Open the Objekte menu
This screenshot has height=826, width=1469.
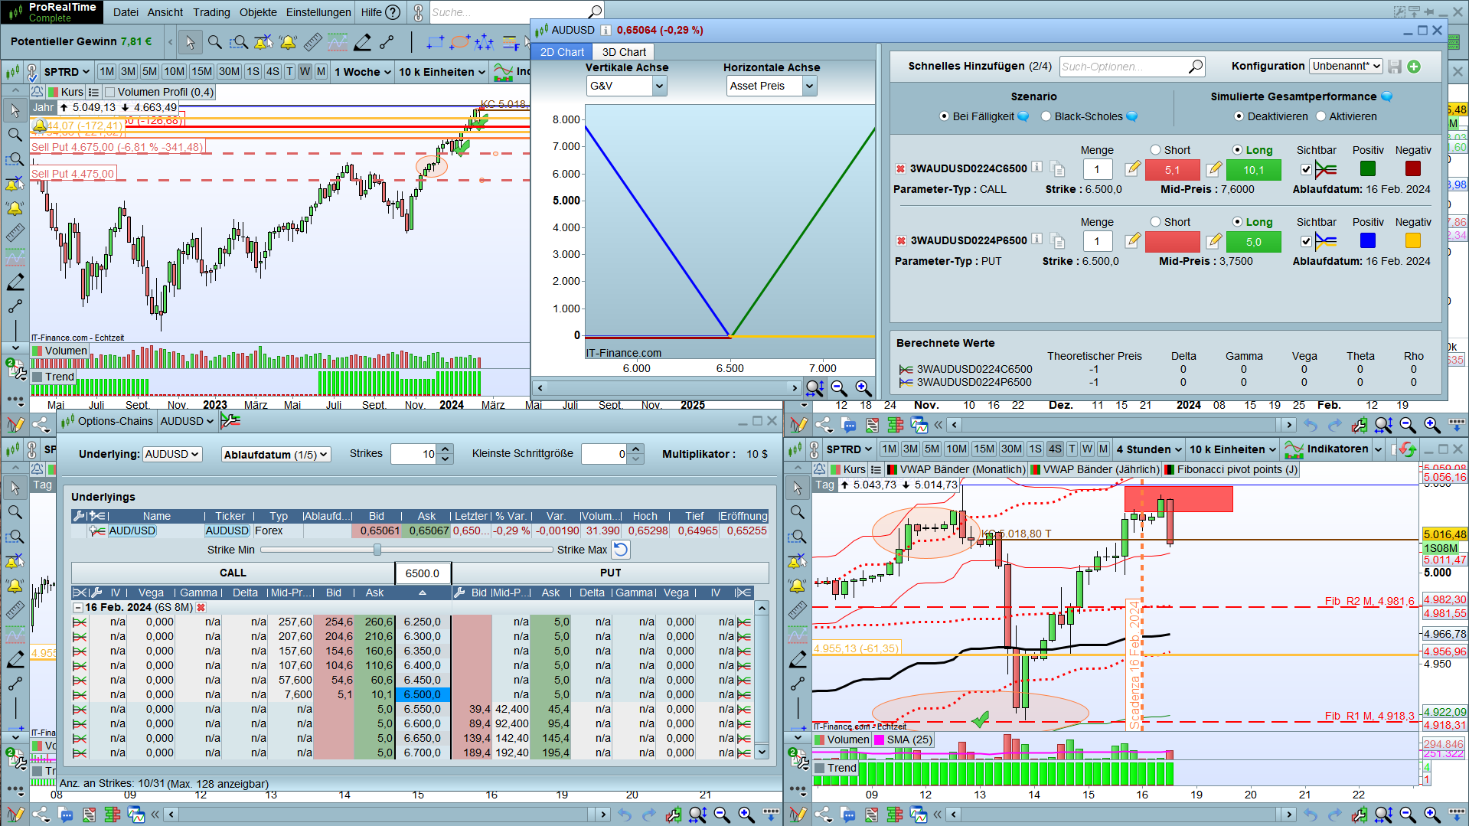tap(258, 12)
